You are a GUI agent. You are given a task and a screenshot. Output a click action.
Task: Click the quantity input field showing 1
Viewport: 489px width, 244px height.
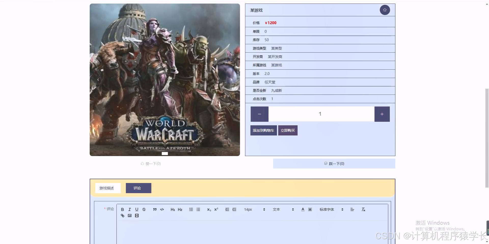coord(321,114)
